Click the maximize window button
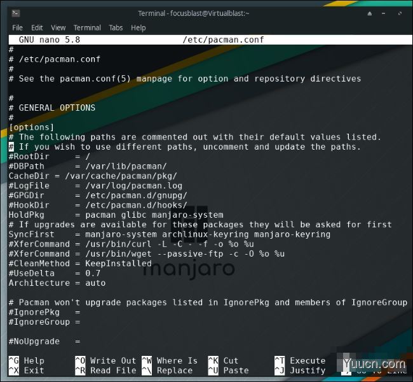Image resolution: width=413 pixels, height=382 pixels. tap(400, 13)
